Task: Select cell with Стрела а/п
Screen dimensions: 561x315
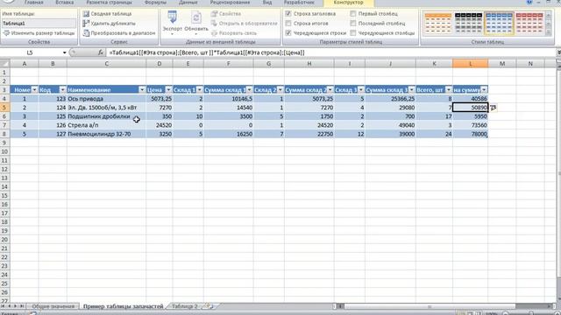Action: 106,125
